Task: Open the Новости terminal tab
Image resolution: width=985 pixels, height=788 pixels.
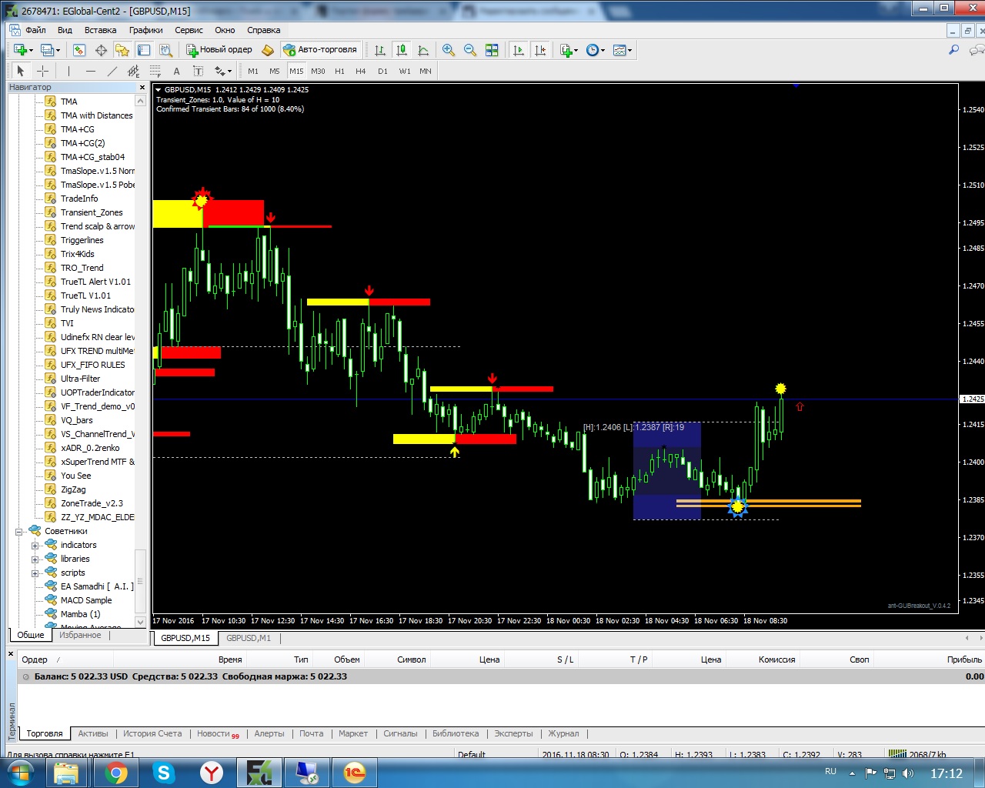Action: [218, 733]
